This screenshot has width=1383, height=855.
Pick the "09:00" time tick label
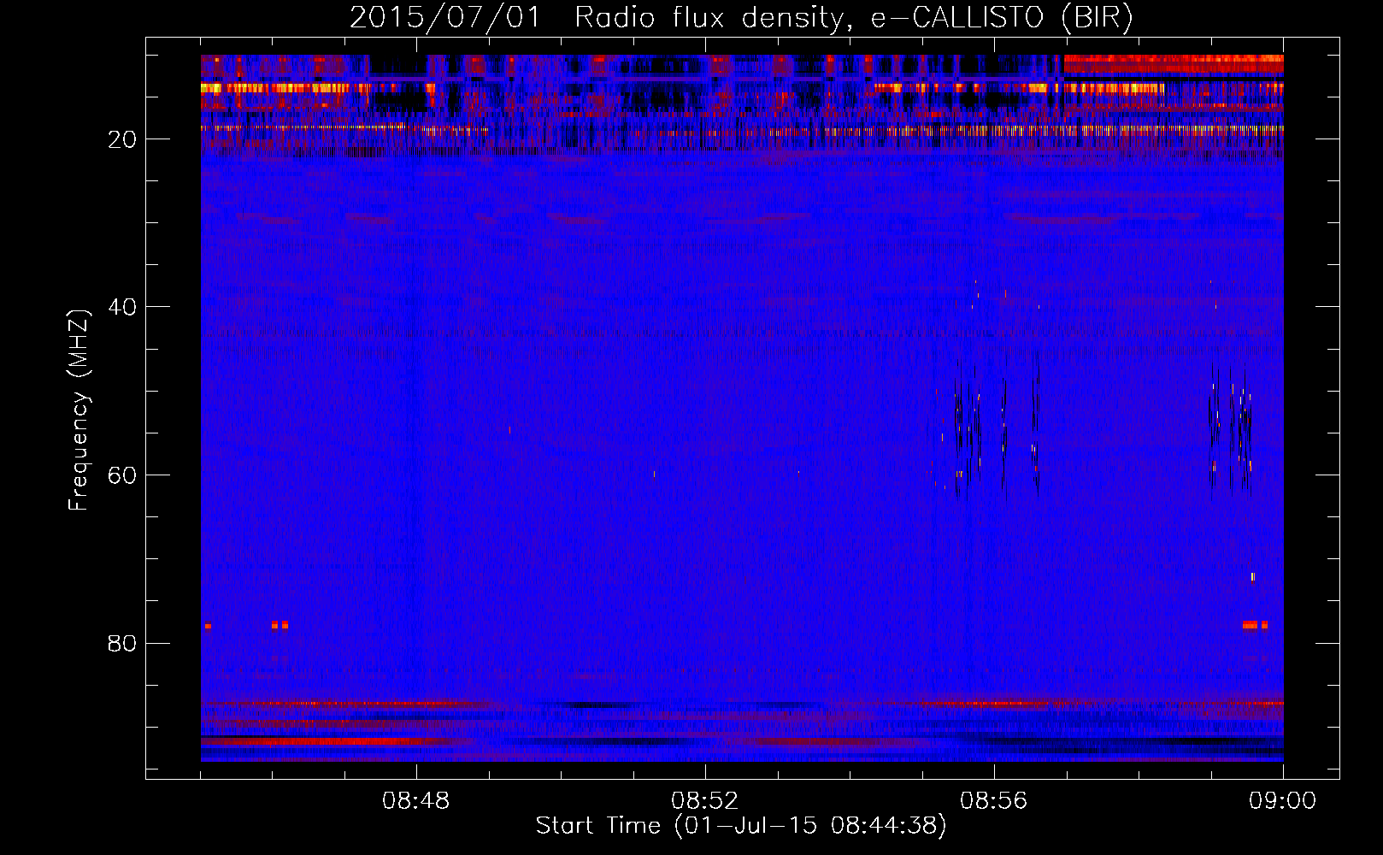[1283, 801]
